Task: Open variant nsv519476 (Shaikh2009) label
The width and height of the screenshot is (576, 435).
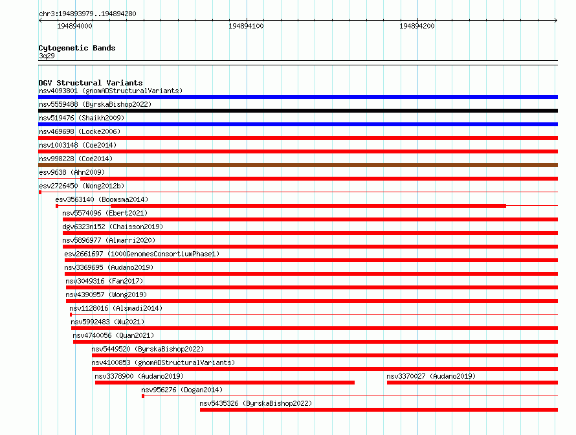Action: [x=82, y=118]
